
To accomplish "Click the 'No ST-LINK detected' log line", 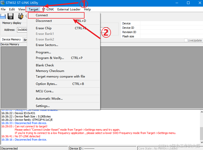I will [21, 136].
